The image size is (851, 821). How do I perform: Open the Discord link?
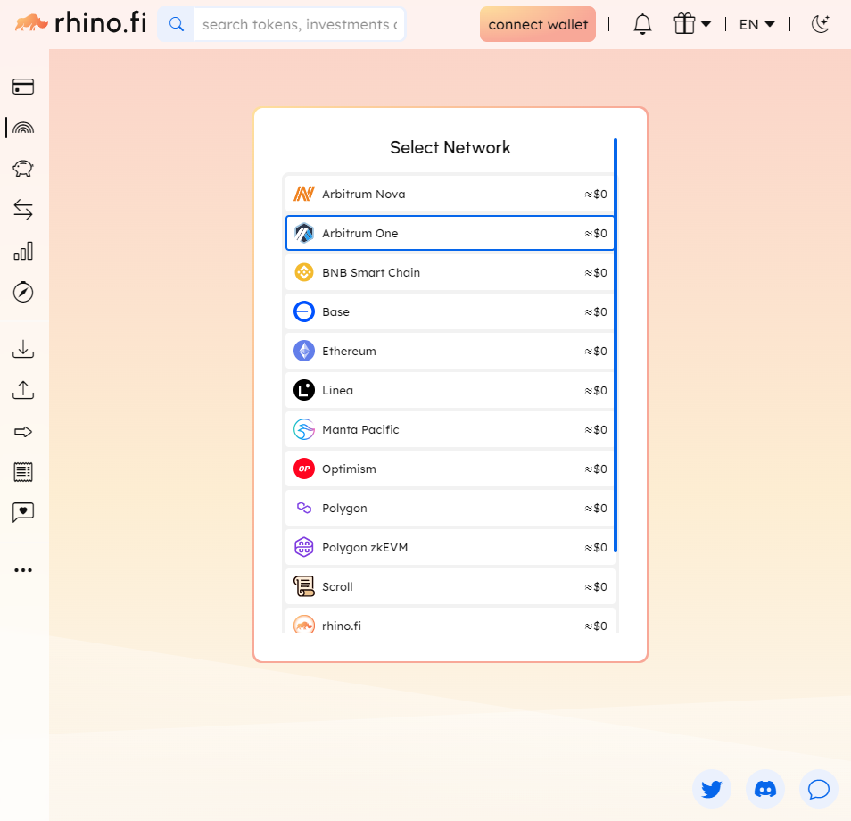tap(765, 789)
